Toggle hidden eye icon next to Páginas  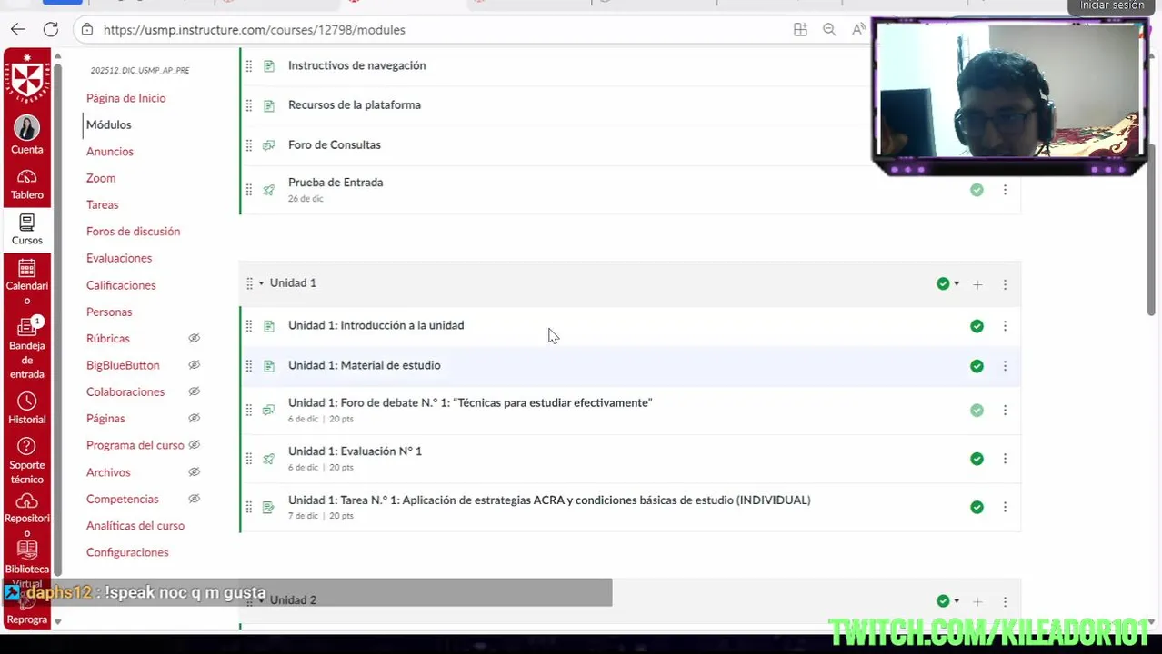pos(194,419)
